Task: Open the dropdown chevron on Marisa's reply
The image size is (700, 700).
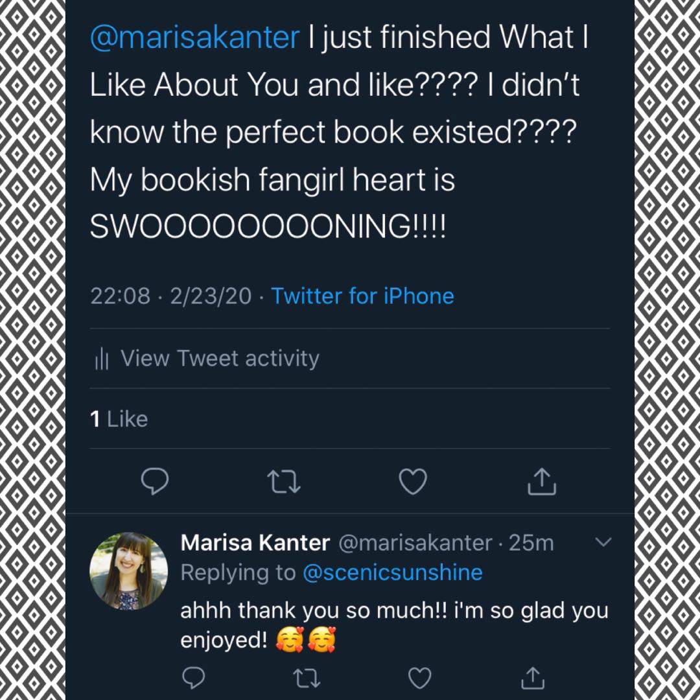Action: 603,542
